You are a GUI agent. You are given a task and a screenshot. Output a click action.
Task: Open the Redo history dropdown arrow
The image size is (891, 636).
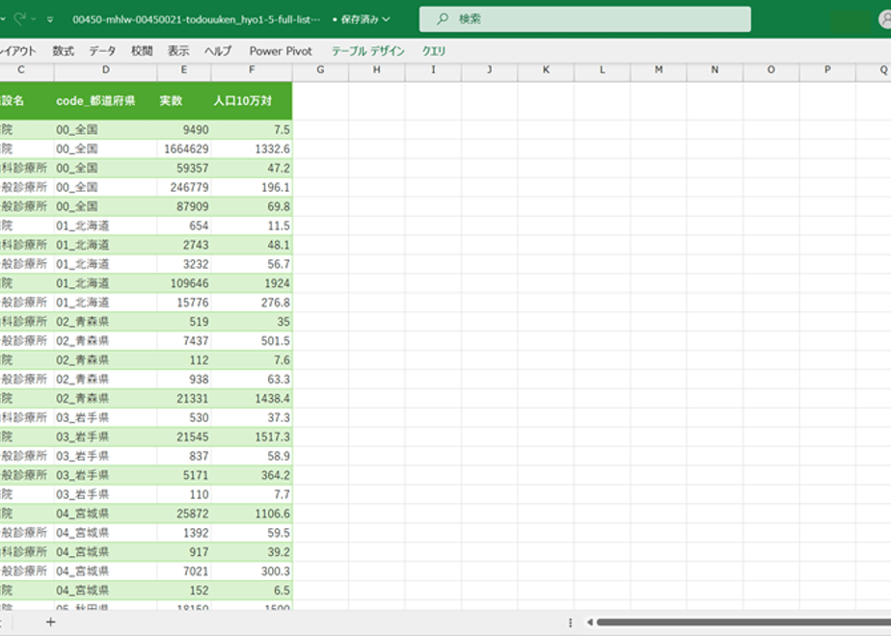34,19
